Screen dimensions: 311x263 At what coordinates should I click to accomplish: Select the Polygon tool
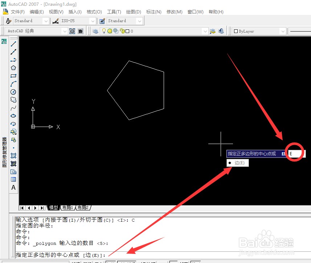[13, 68]
